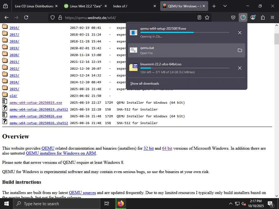Click linuxmint iso download progress bar
Image resolution: width=279 pixels, height=209 pixels.
(185, 68)
